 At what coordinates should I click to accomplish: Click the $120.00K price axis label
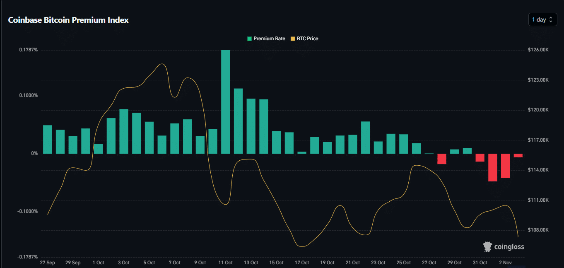coord(538,110)
